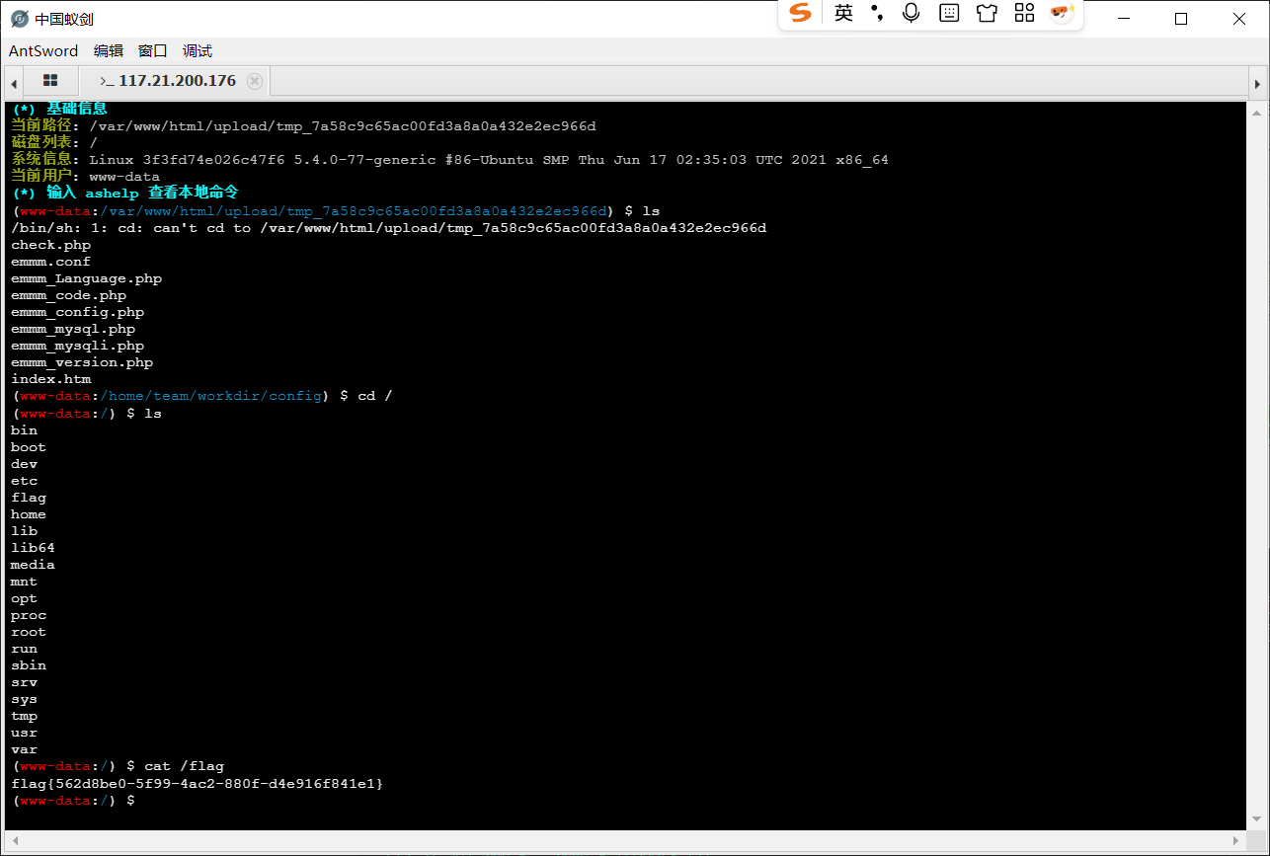Click the 'var' directory entry

(x=24, y=749)
